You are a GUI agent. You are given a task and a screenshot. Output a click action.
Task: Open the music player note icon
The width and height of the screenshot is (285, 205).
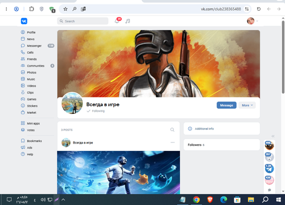(128, 21)
